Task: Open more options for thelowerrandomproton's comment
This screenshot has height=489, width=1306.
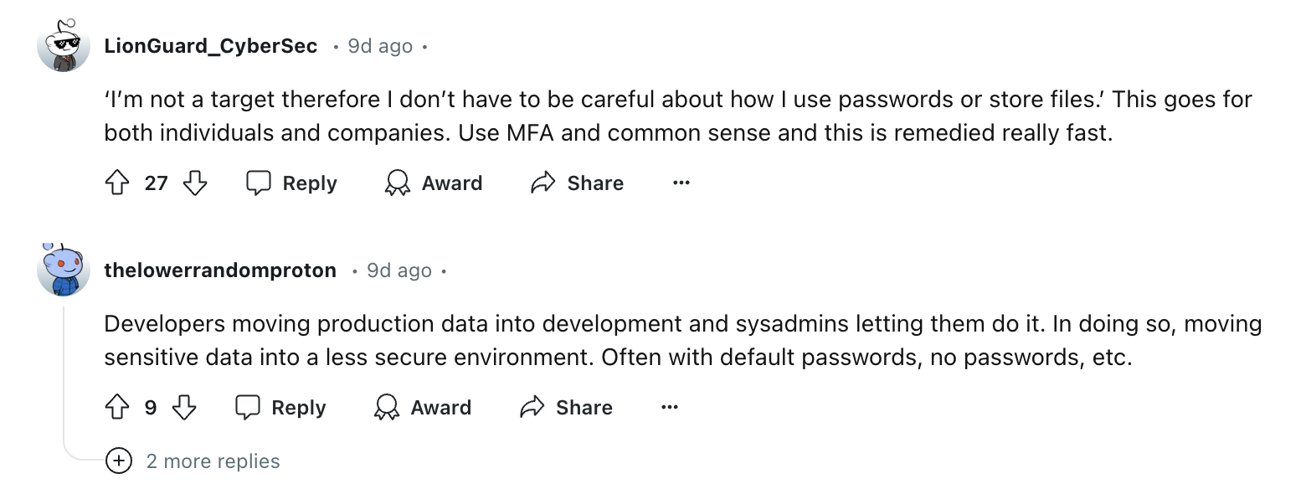Action: point(670,408)
